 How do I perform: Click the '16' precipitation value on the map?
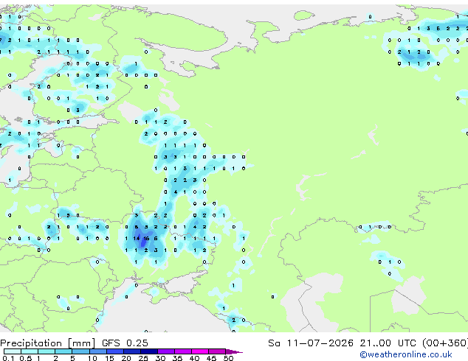point(146,238)
